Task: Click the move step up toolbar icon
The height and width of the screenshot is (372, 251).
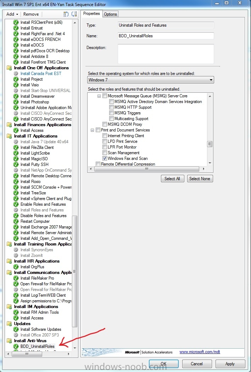Action: (66, 14)
